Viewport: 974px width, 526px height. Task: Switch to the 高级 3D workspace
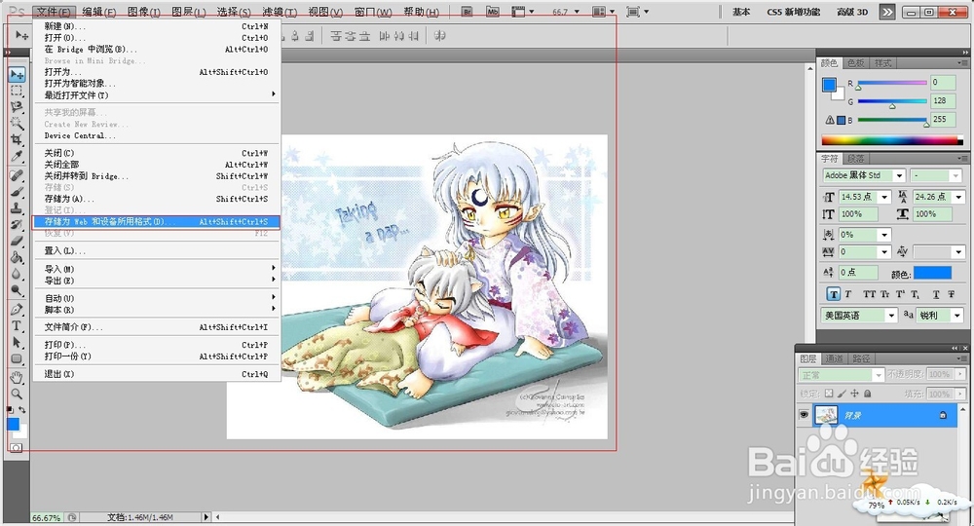(x=852, y=12)
